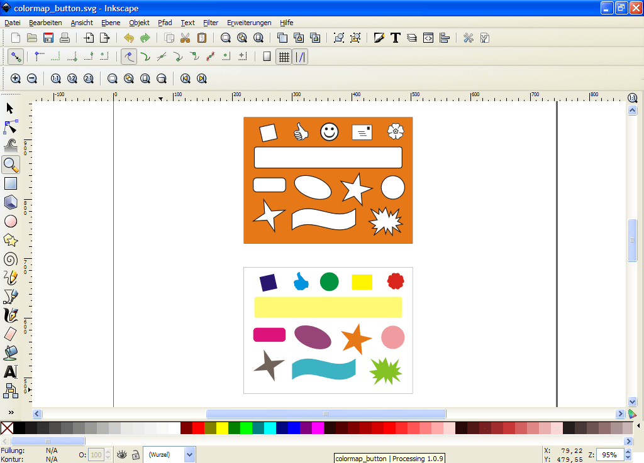Click the Cut scissors icon

click(x=186, y=38)
